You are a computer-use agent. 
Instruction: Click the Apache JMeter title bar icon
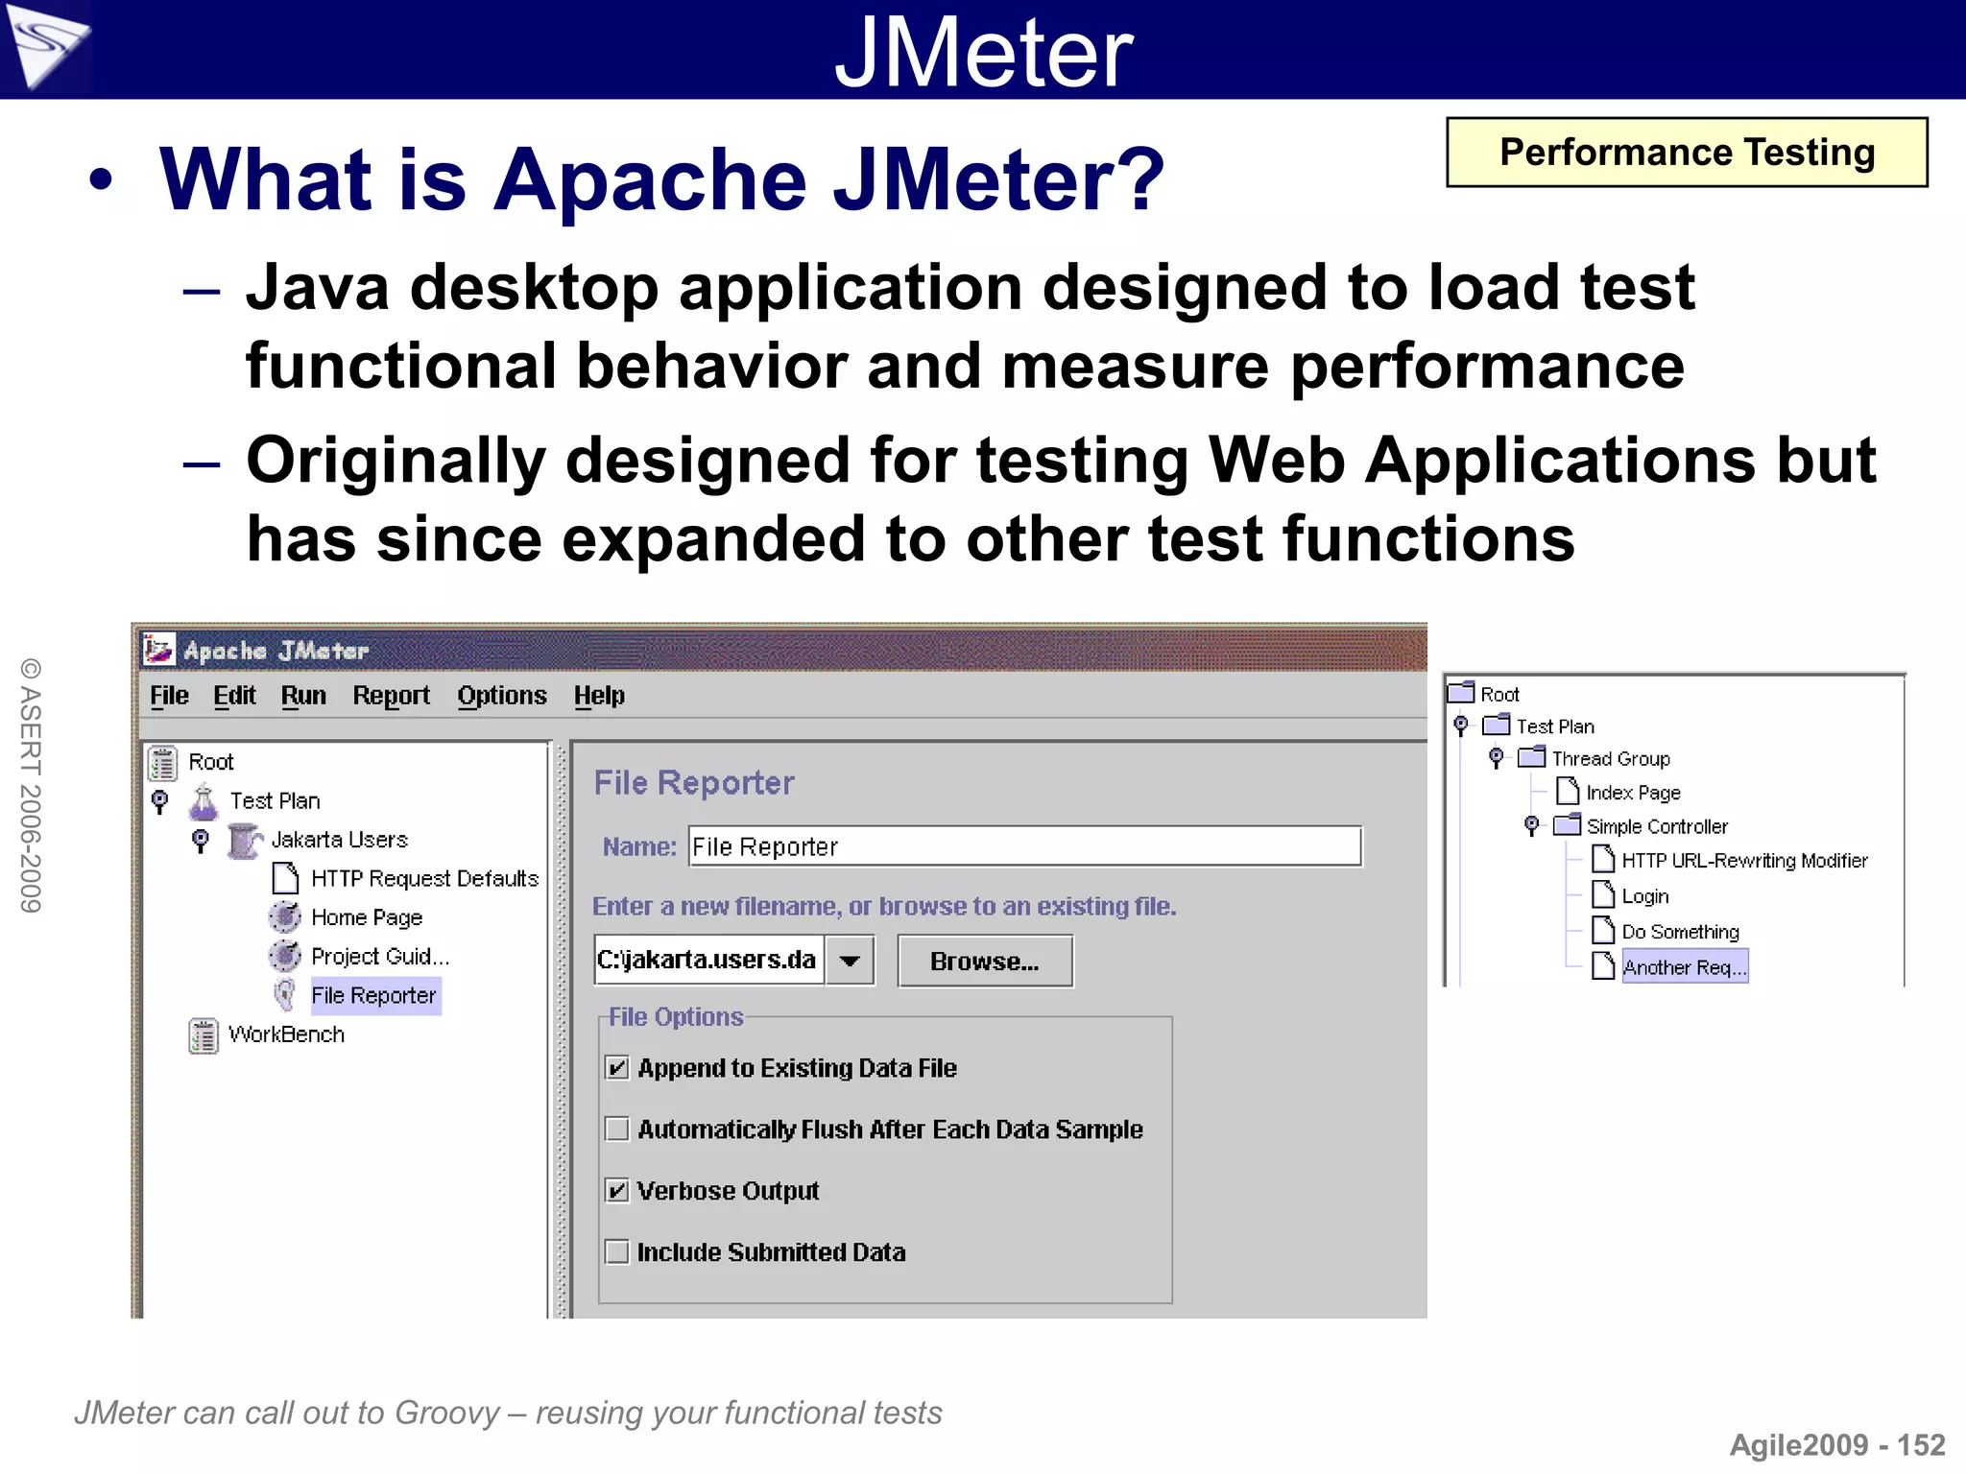(159, 650)
